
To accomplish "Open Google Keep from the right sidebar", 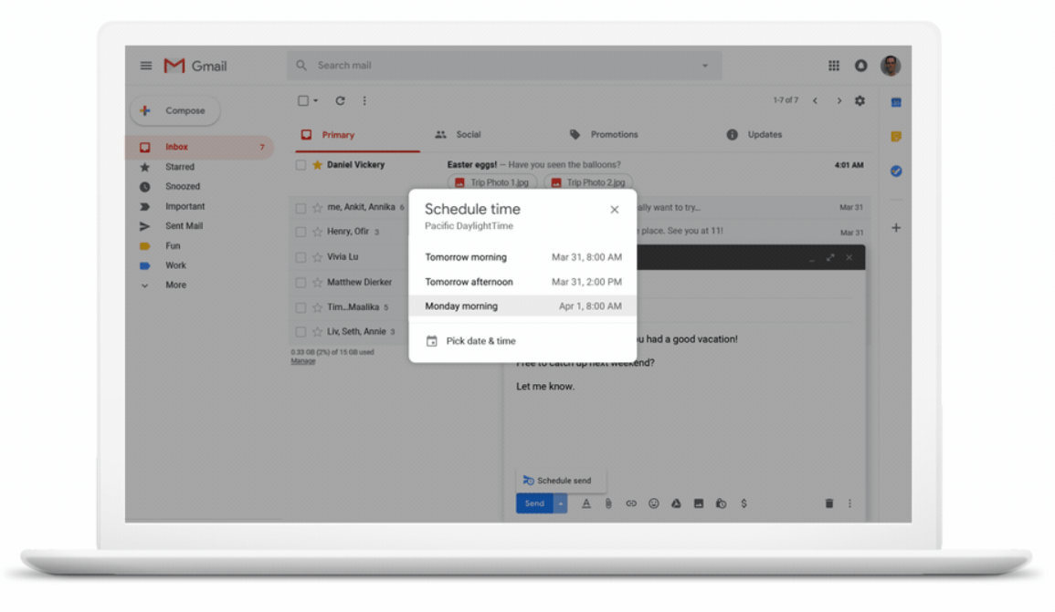I will 896,135.
